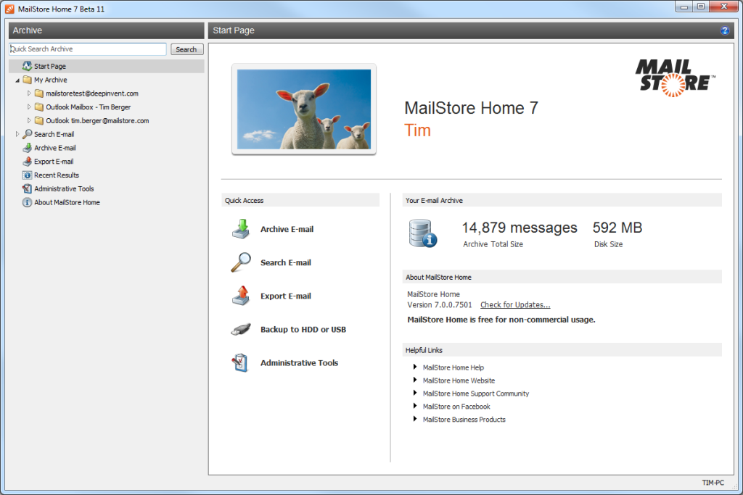Expand the Outlook Mailbox - Tim Berger folder
The height and width of the screenshot is (495, 743).
(x=30, y=107)
